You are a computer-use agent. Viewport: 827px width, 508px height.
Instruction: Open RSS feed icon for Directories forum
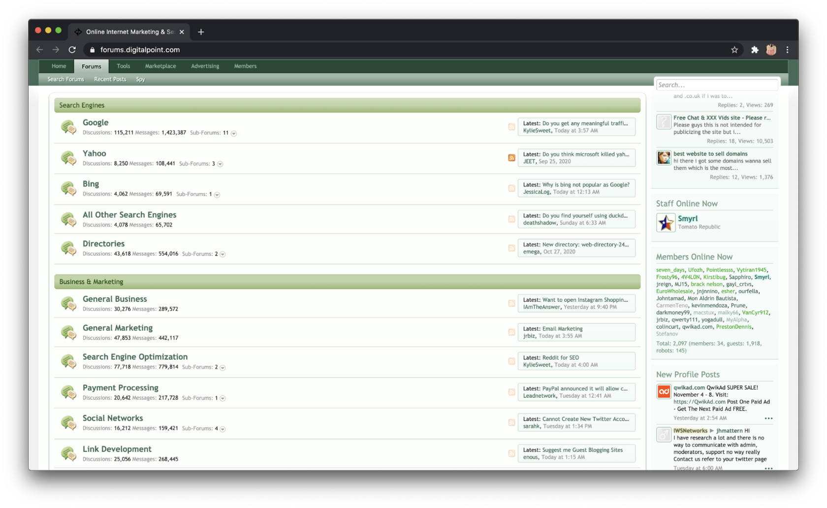click(511, 248)
